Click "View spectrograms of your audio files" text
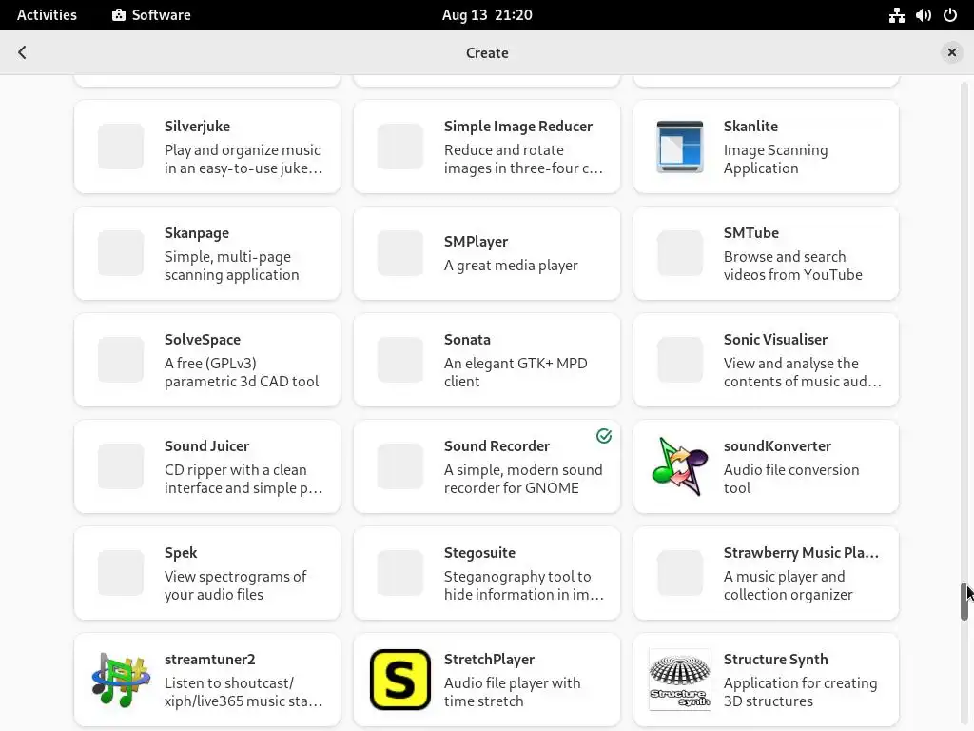 coord(236,585)
